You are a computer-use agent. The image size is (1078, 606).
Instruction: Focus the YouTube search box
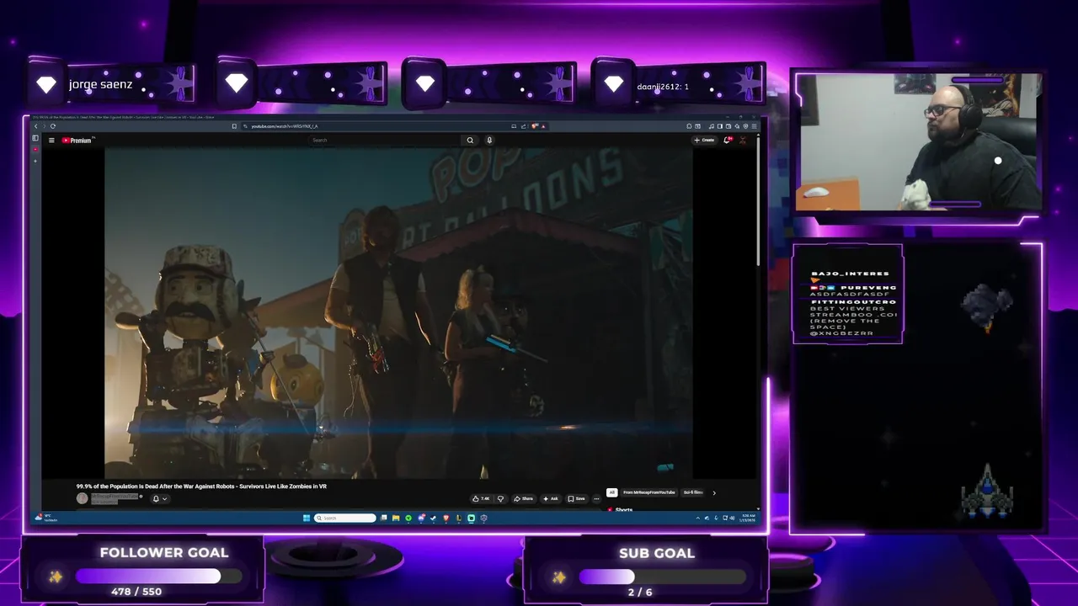coord(386,141)
